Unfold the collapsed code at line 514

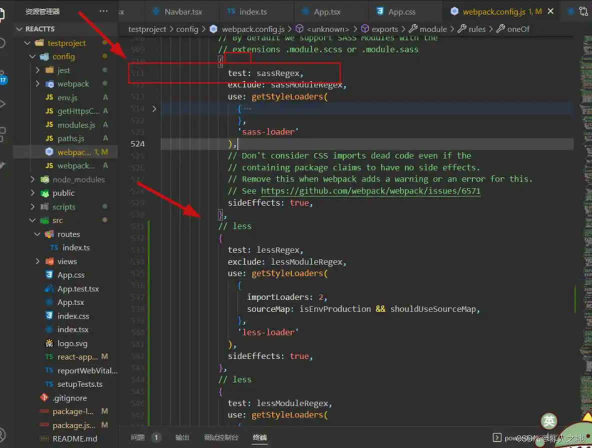154,107
